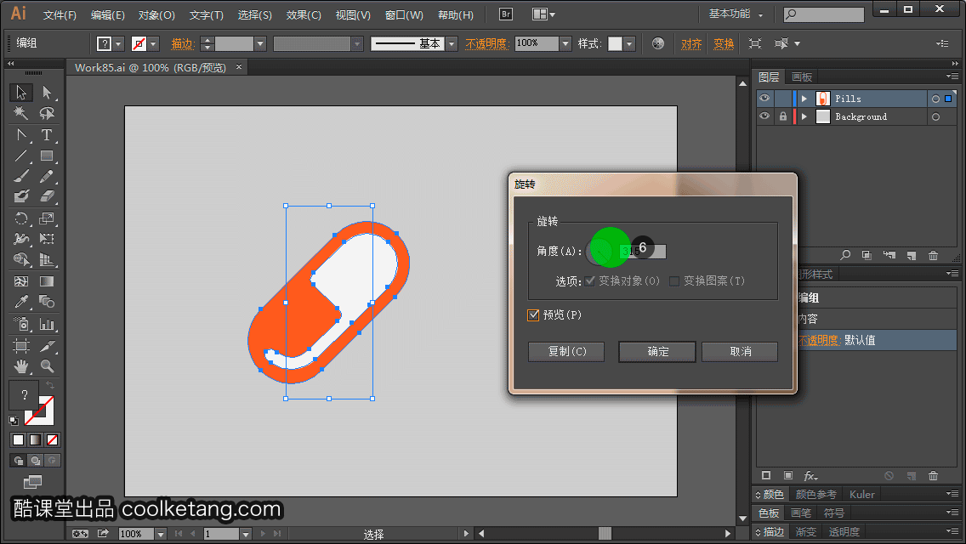Select the Gradient tool
The height and width of the screenshot is (544, 966).
pos(47,281)
